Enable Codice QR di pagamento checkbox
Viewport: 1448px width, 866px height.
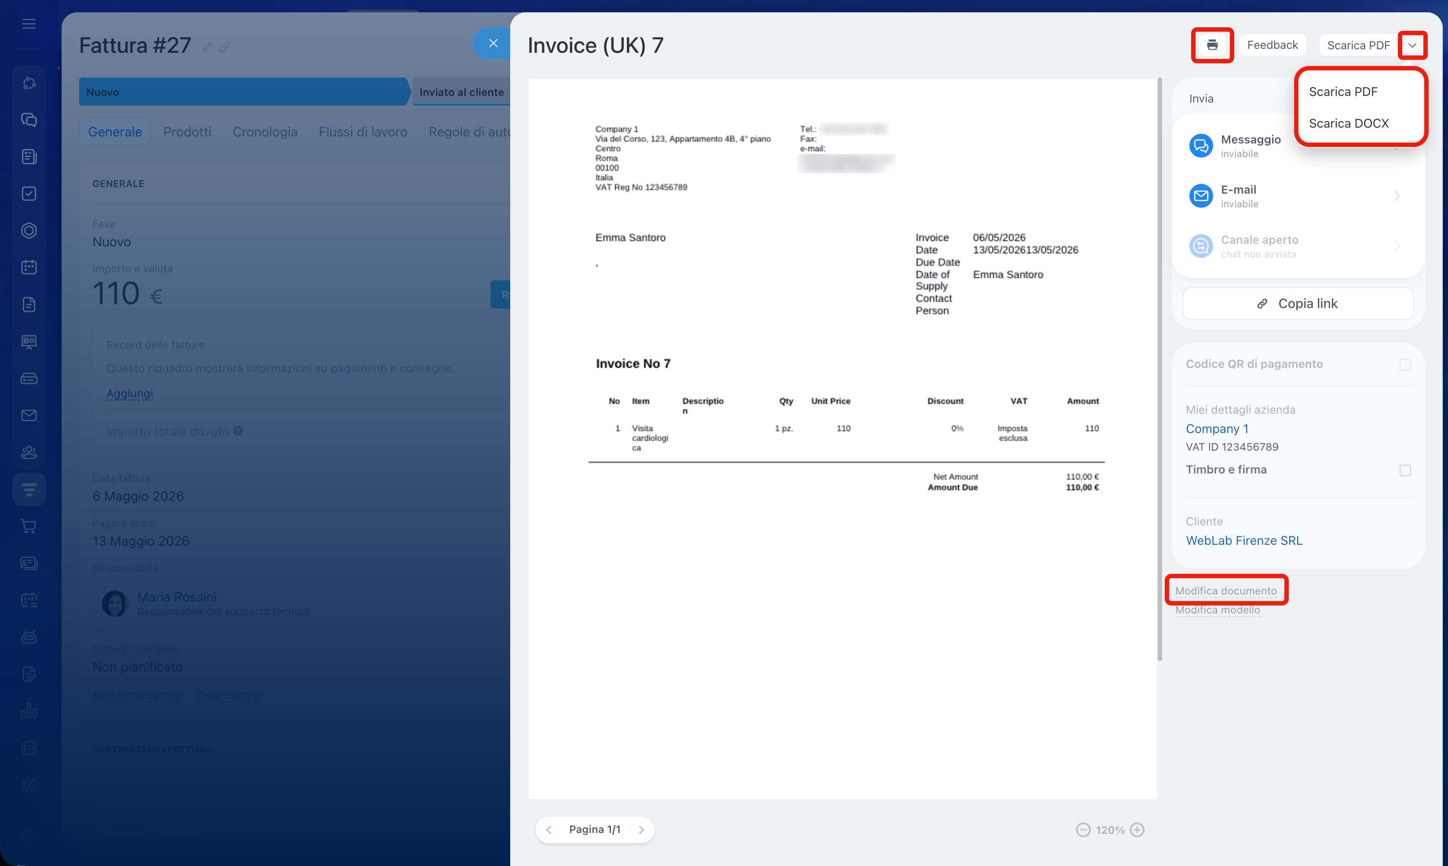tap(1405, 365)
